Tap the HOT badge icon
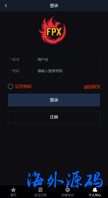 click(68, 190)
